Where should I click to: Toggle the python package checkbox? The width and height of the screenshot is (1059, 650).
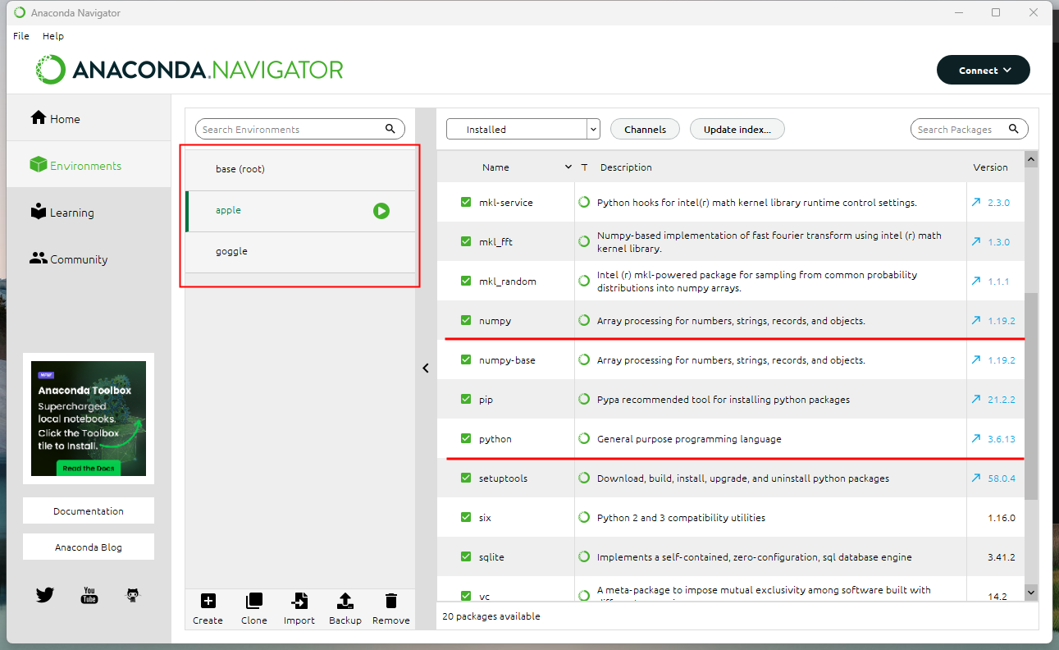(466, 438)
